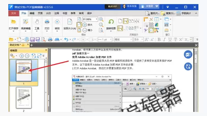Toggle the highlighted split view icon in 页面显示
The width and height of the screenshot is (207, 116).
click(120, 28)
